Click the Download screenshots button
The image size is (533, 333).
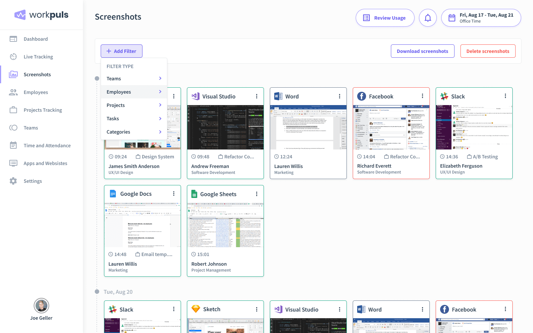423,51
